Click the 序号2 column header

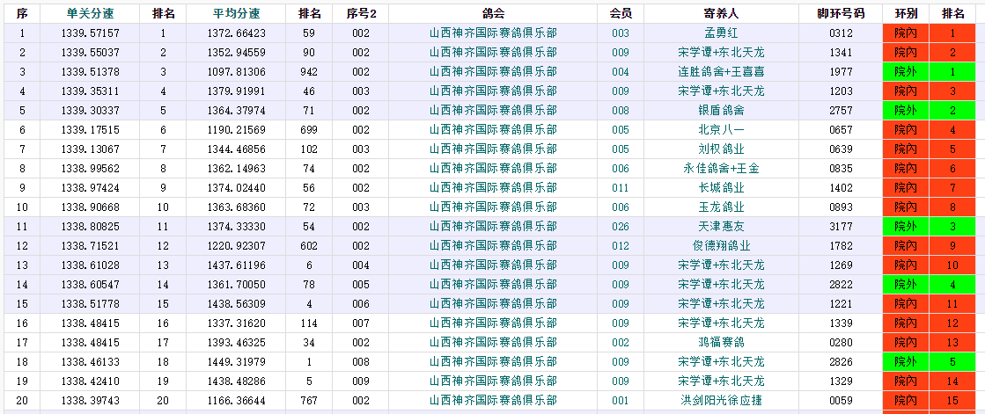[x=361, y=14]
